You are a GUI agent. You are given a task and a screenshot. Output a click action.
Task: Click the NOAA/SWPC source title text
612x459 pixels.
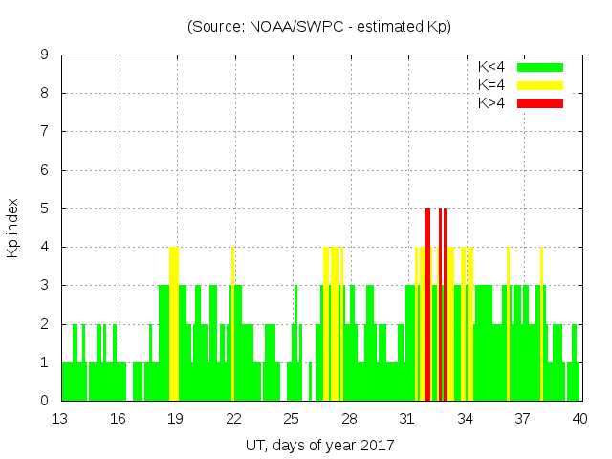click(x=319, y=27)
